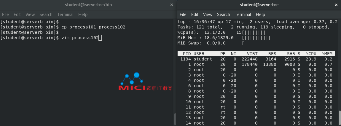Open File menu in right top terminal

[183, 15]
